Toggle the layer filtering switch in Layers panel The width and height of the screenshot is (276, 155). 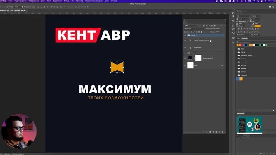tap(221, 26)
